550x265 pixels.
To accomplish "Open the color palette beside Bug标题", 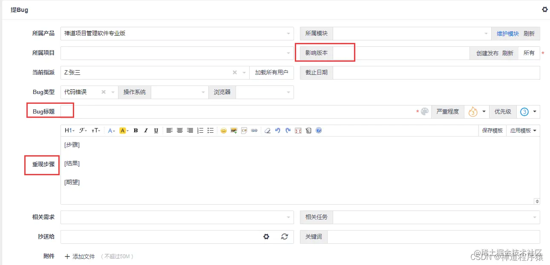I will [424, 111].
